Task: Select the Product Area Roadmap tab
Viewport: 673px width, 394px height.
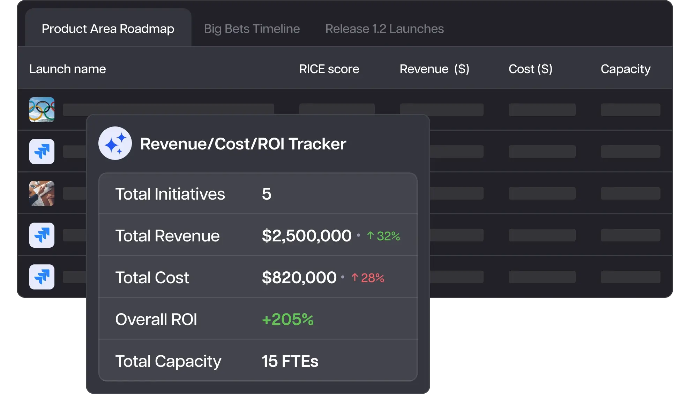Action: [x=108, y=29]
